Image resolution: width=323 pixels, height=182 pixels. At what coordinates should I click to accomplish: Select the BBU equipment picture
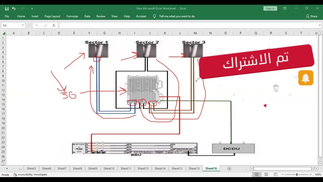tap(135, 149)
